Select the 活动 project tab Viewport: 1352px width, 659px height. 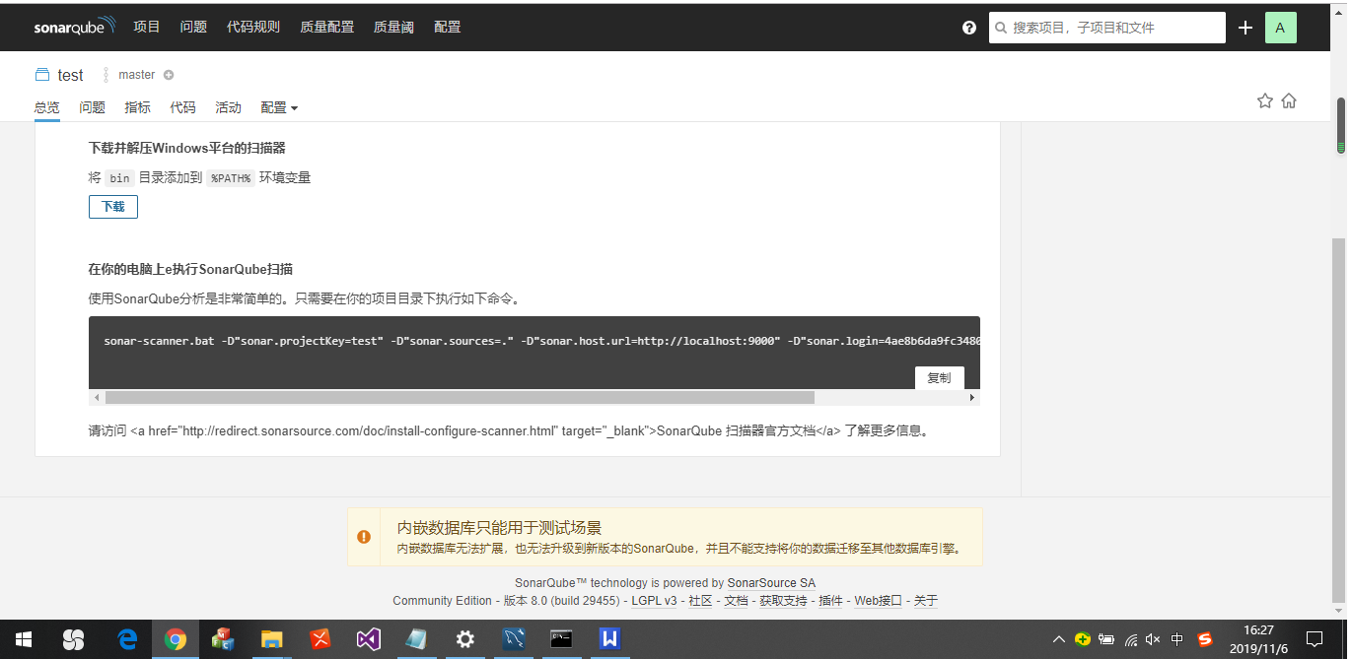coord(228,107)
